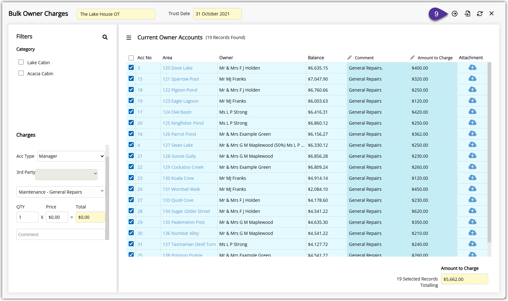
Task: Click the process charges arrow-in-circle icon
Action: (x=455, y=14)
